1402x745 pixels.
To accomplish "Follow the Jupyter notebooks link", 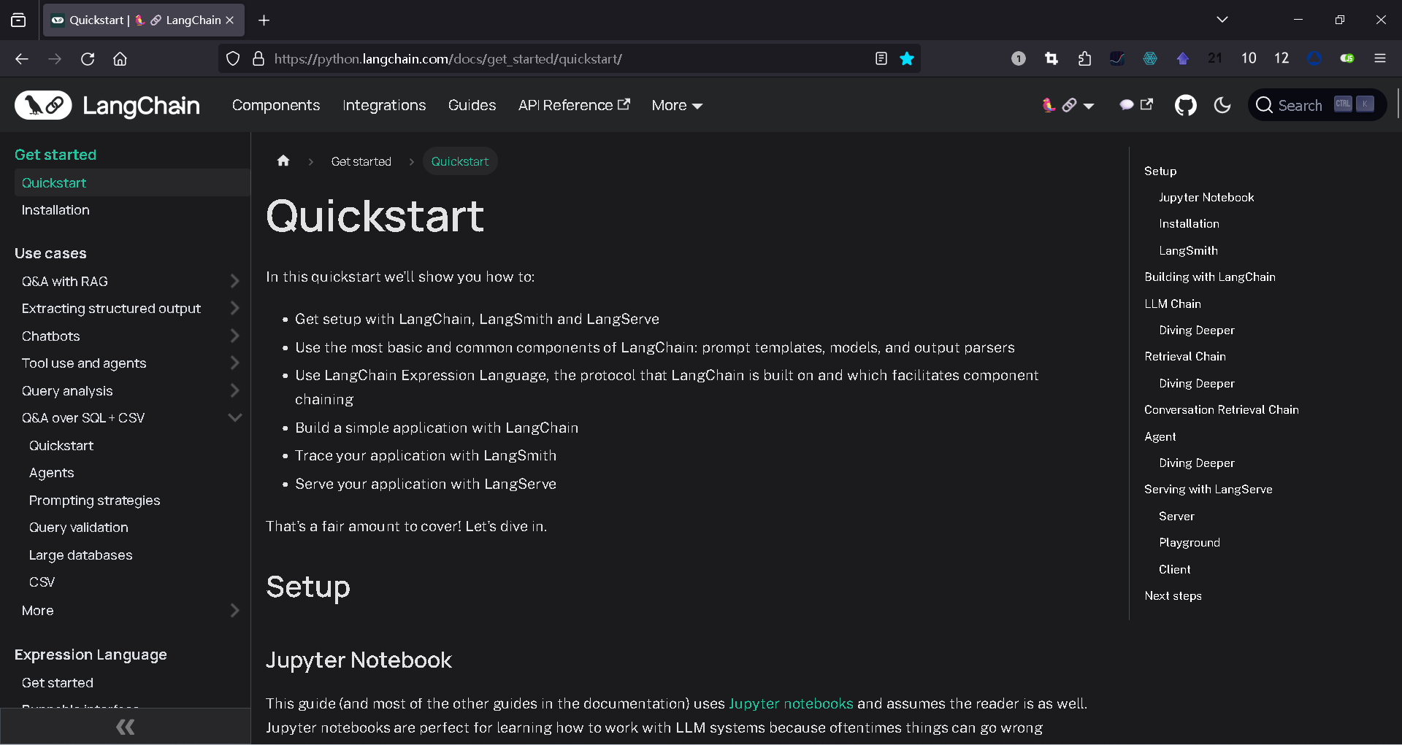I will [791, 704].
